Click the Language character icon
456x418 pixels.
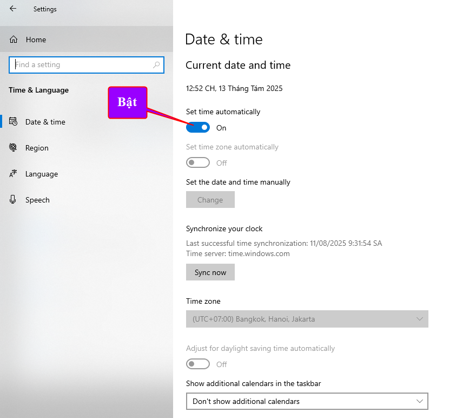tap(14, 174)
